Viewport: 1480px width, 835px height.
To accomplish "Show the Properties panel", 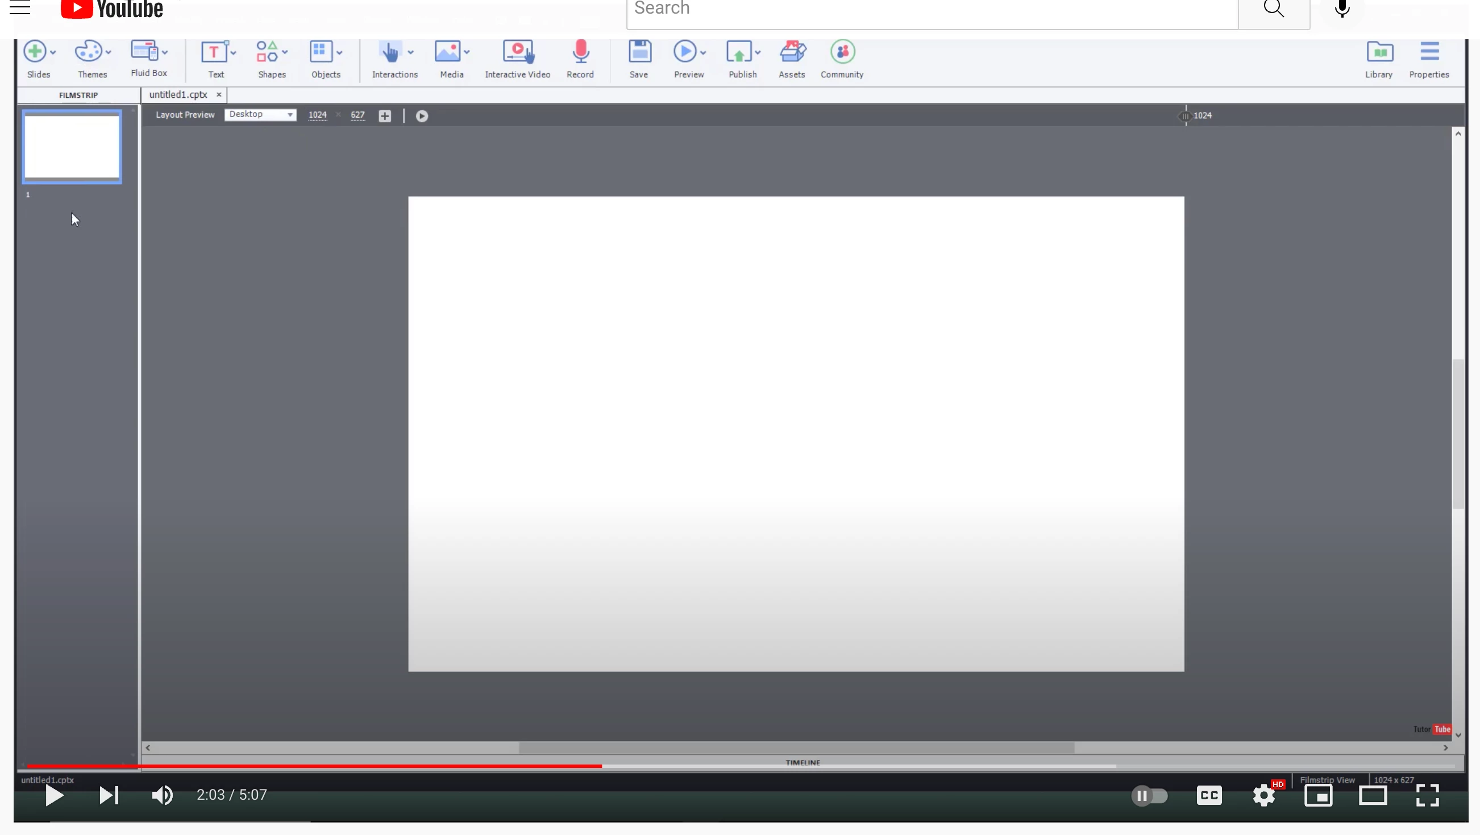I will click(1429, 59).
